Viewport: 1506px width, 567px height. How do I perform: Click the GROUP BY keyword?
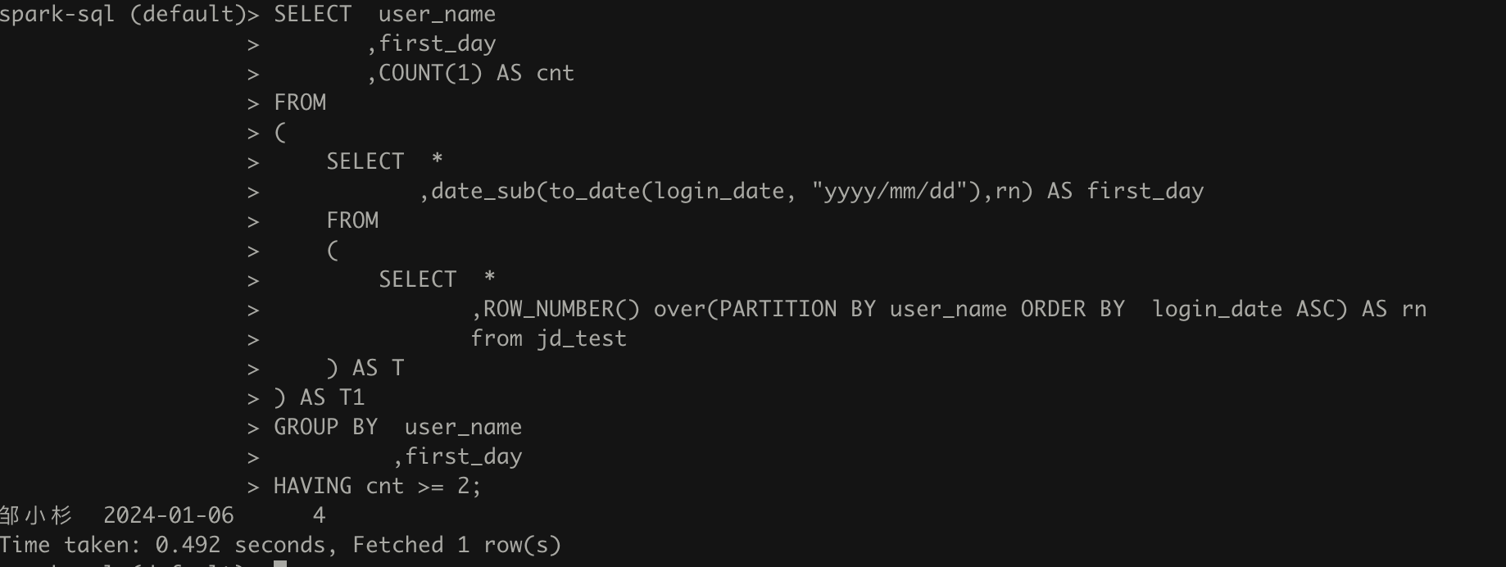click(325, 428)
